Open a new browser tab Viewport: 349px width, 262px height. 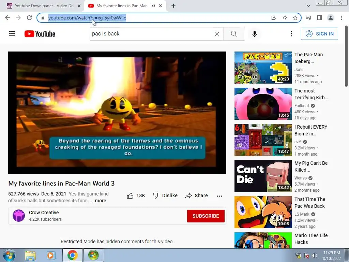coord(173,6)
